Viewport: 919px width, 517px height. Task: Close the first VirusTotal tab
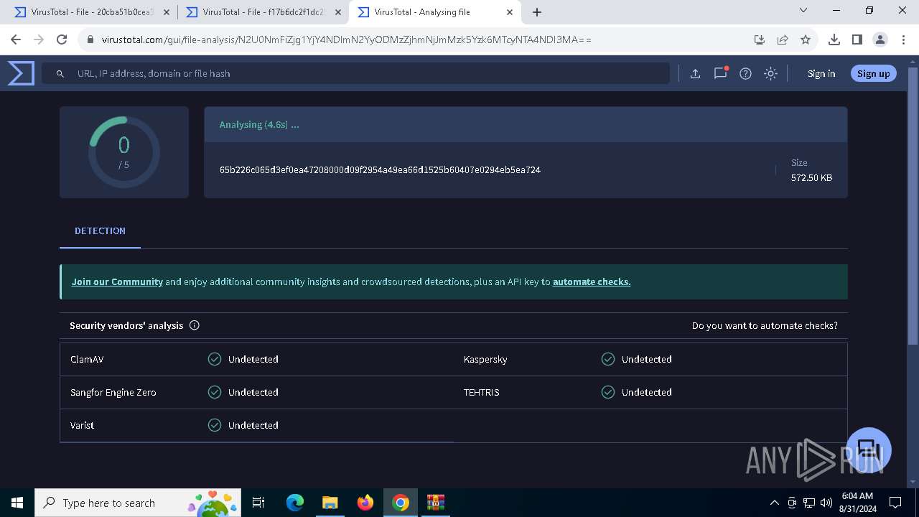[x=167, y=12]
